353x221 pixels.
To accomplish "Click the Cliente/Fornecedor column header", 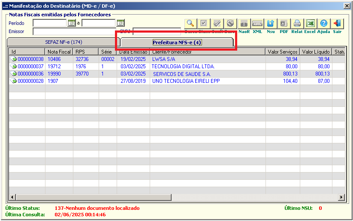I will pyautogui.click(x=208, y=51).
